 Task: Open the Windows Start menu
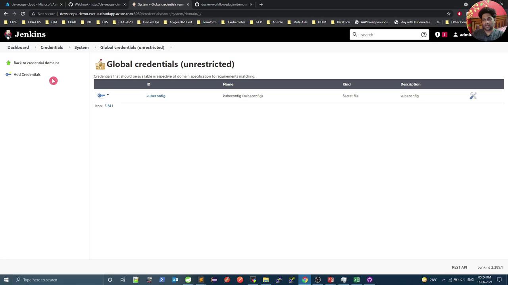[6, 280]
